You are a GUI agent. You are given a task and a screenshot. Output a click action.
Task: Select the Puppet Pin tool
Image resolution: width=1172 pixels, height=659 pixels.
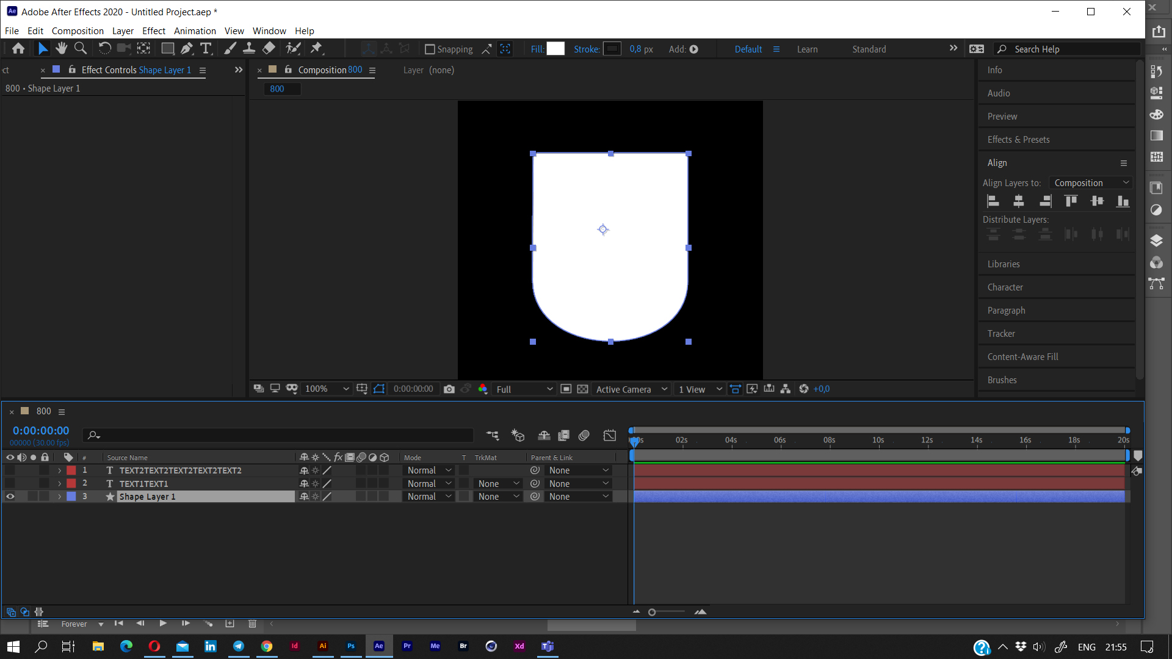(317, 48)
